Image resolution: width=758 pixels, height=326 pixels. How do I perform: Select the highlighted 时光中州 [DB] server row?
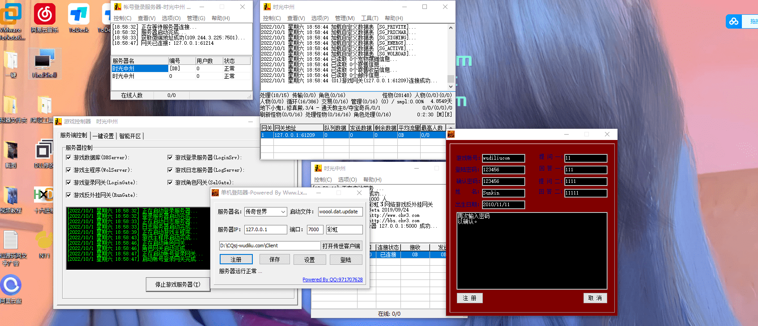pos(181,68)
